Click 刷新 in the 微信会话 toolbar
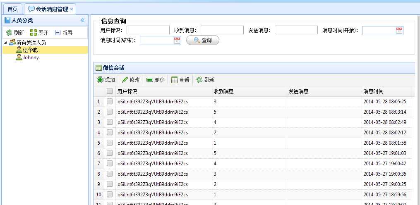 [x=205, y=80]
